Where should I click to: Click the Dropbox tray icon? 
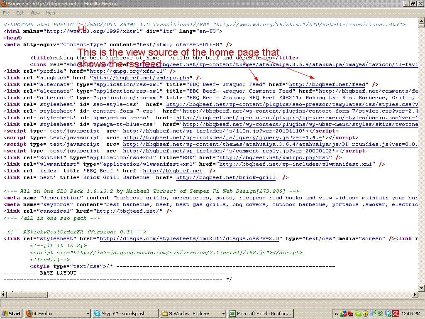pyautogui.click(x=388, y=314)
